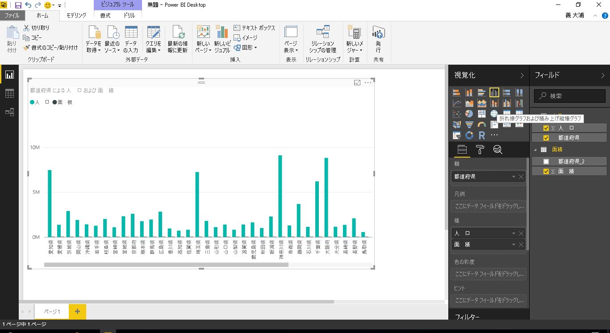Select the 100% stacked column chart visual
This screenshot has width=610, height=333.
(519, 92)
